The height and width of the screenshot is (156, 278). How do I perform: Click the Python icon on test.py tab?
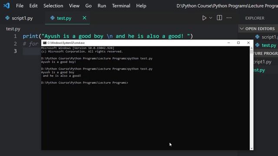pos(52,18)
